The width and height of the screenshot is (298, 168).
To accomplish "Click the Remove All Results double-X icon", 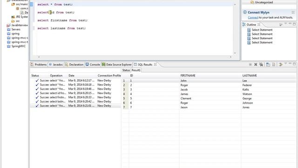I will point(261,64).
